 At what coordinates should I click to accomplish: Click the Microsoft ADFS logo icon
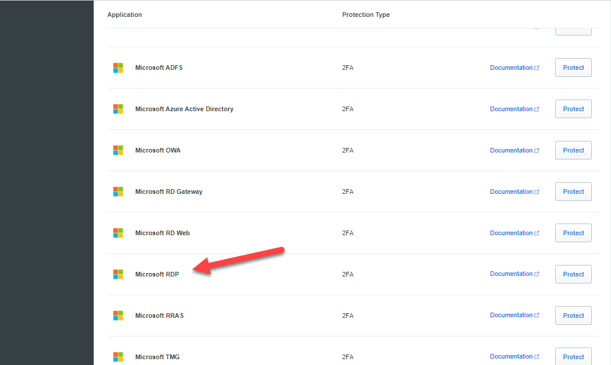tap(118, 68)
